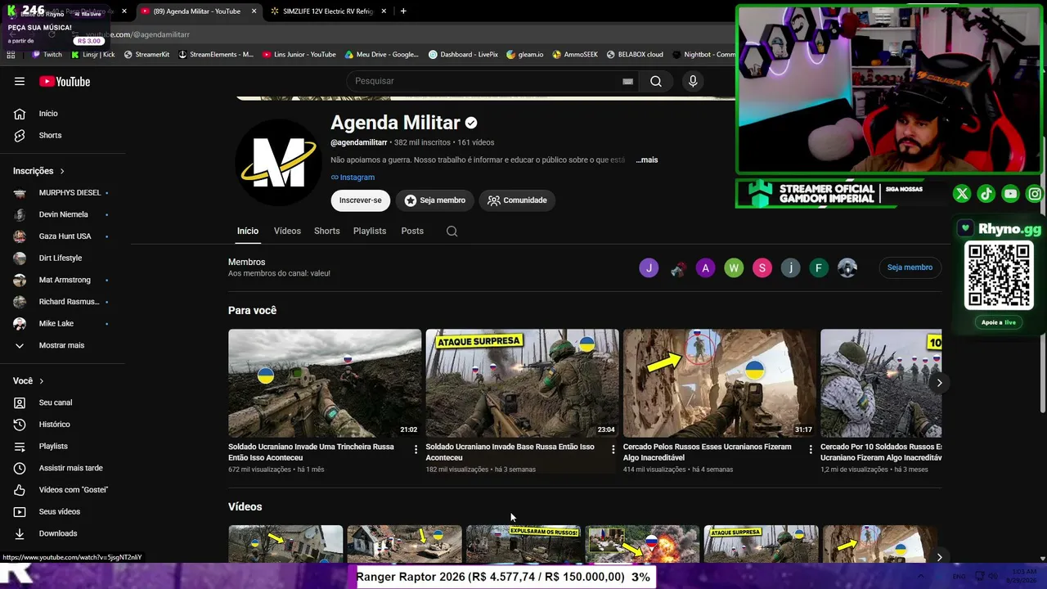Switch to the Início channel tab
This screenshot has width=1047, height=589.
pyautogui.click(x=248, y=232)
